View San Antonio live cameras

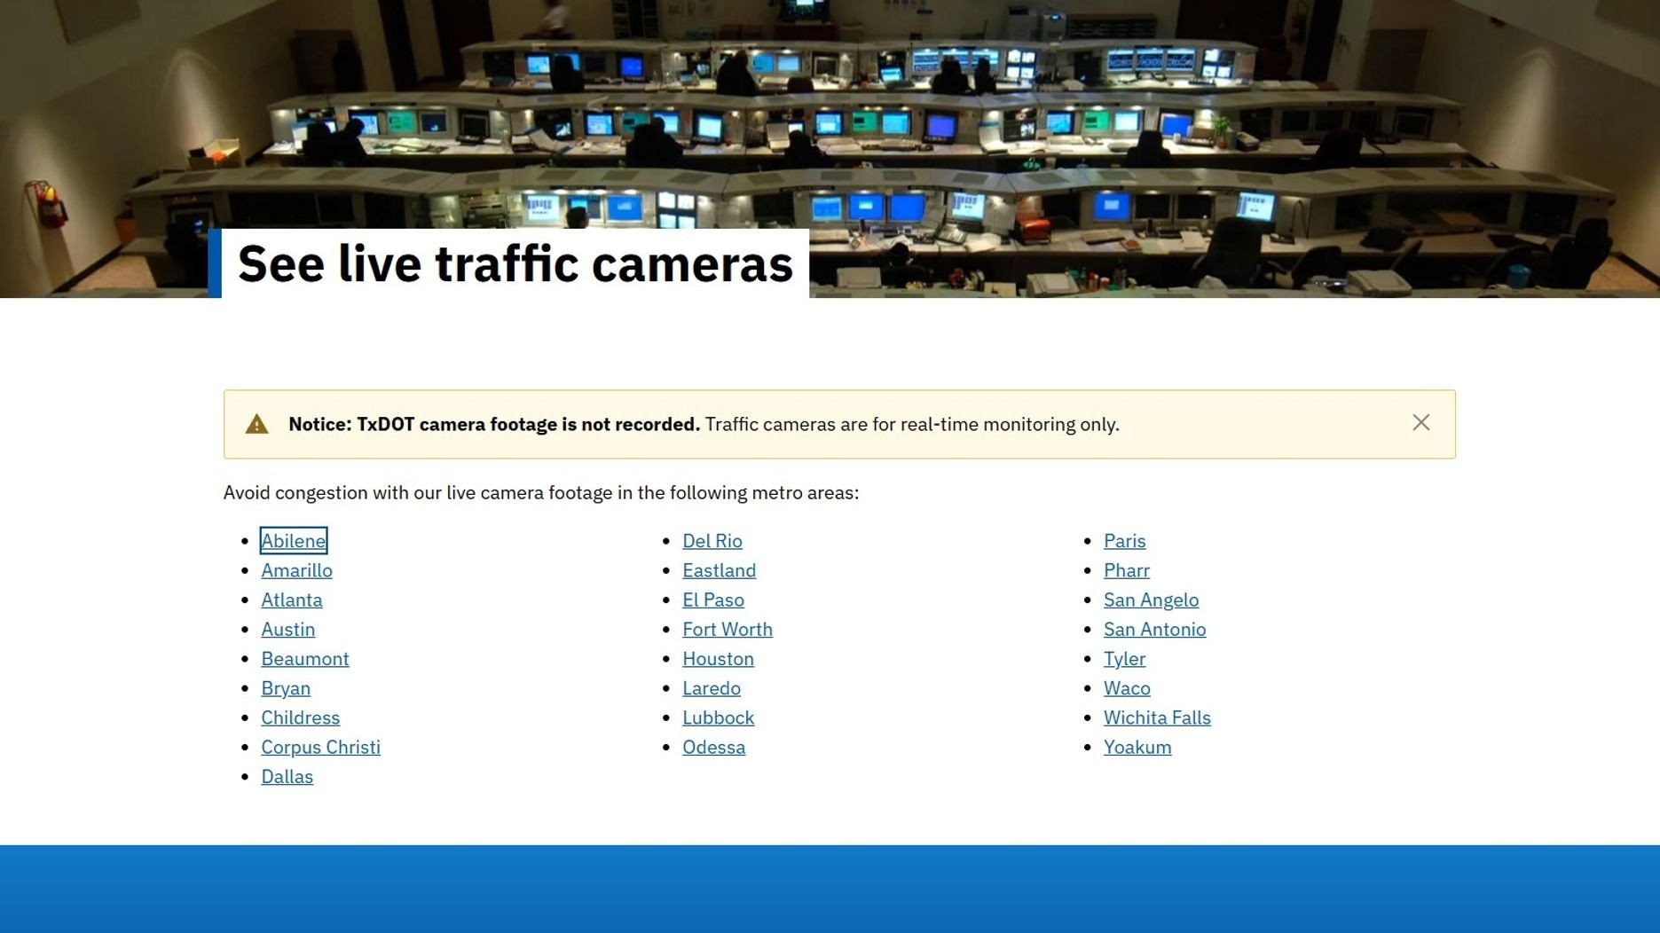(x=1154, y=630)
